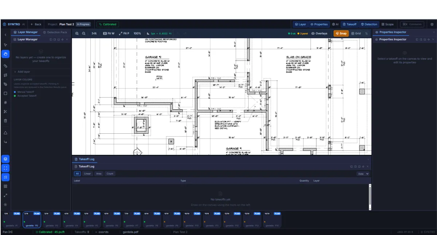Click the Calibrated status badge
437x235 pixels.
107,24
